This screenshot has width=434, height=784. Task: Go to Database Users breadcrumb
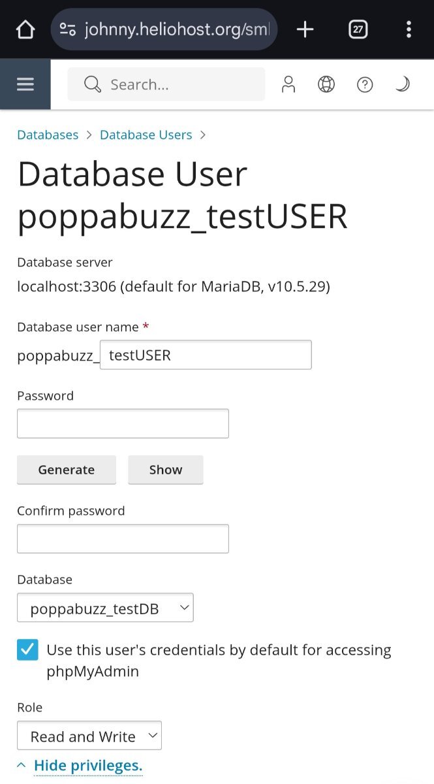pyautogui.click(x=146, y=135)
